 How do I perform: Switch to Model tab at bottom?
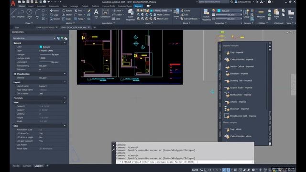click(x=16, y=166)
